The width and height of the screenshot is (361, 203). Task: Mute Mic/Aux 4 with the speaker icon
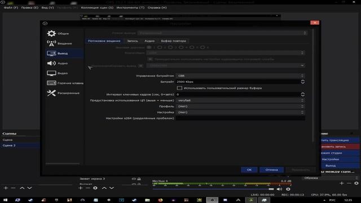pyautogui.click(x=279, y=189)
